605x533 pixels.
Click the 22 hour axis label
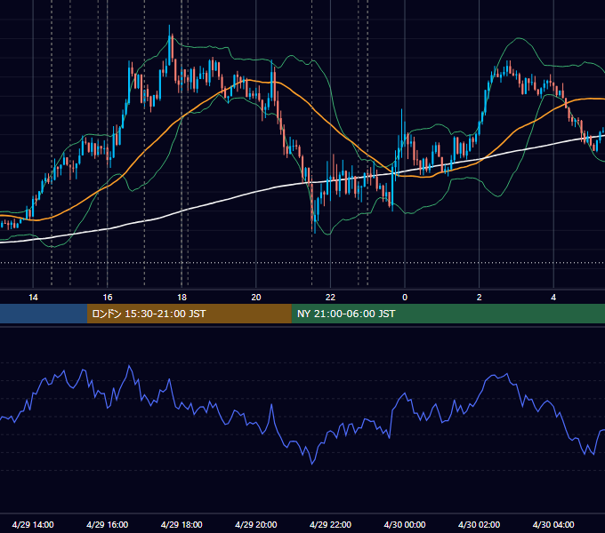330,298
